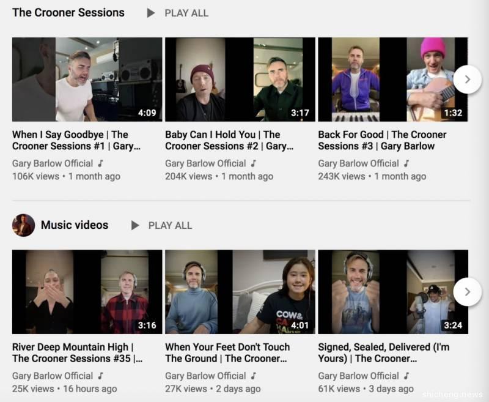Open Back For Good video thumbnail
Screen dimensions: 489x402
392,80
